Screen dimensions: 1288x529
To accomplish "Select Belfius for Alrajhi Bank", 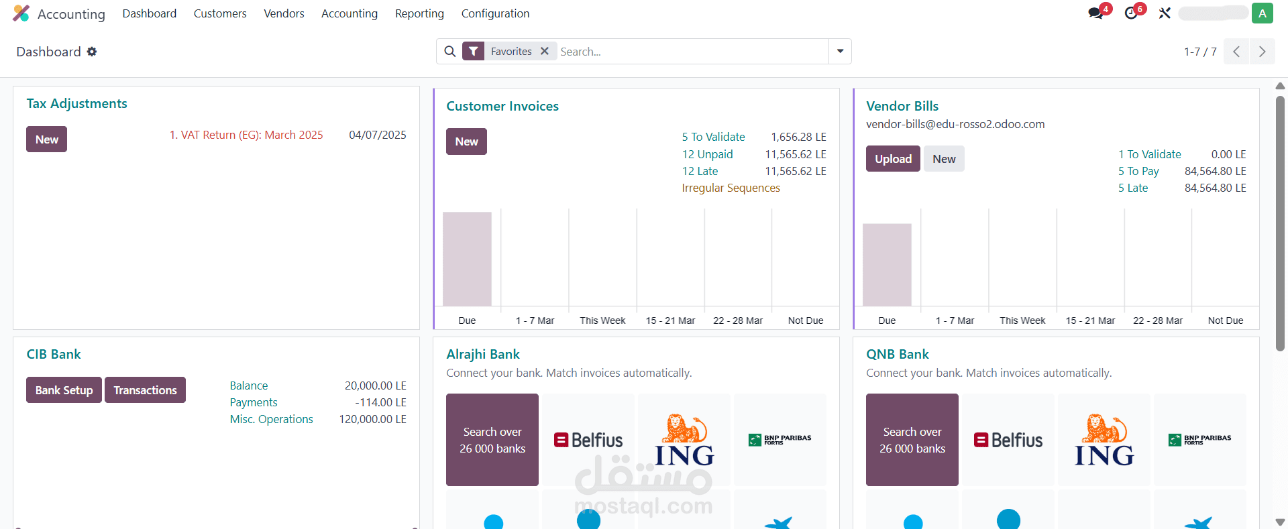I will (x=588, y=440).
